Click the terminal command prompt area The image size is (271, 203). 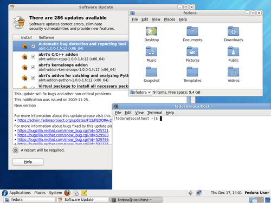pyautogui.click(x=191, y=153)
